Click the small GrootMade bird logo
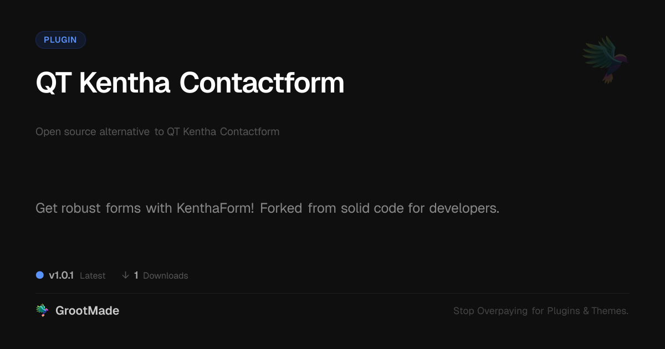 coord(42,311)
